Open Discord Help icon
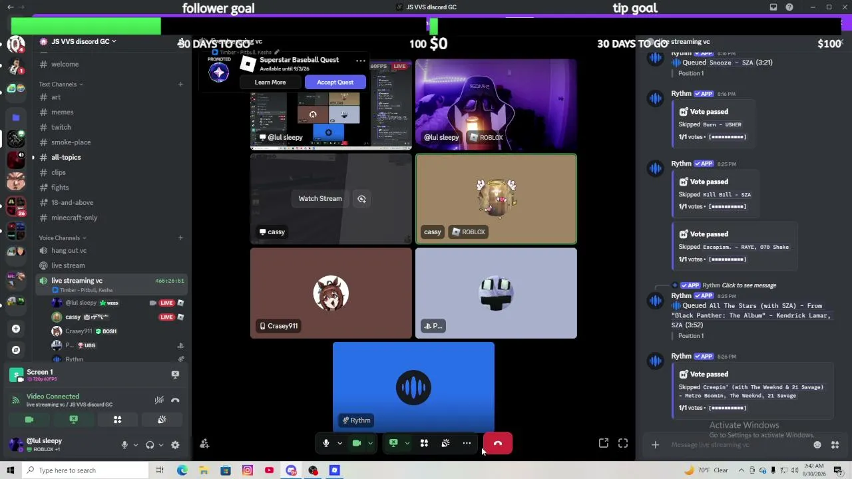852x479 pixels. click(x=789, y=7)
